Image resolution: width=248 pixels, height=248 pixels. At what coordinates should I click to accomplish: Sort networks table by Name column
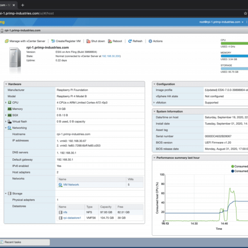coord(92,179)
